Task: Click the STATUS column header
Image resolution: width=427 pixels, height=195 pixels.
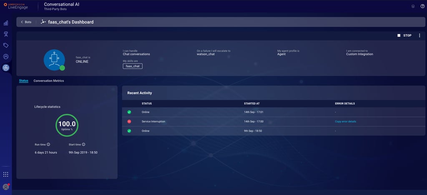Action: (147, 104)
